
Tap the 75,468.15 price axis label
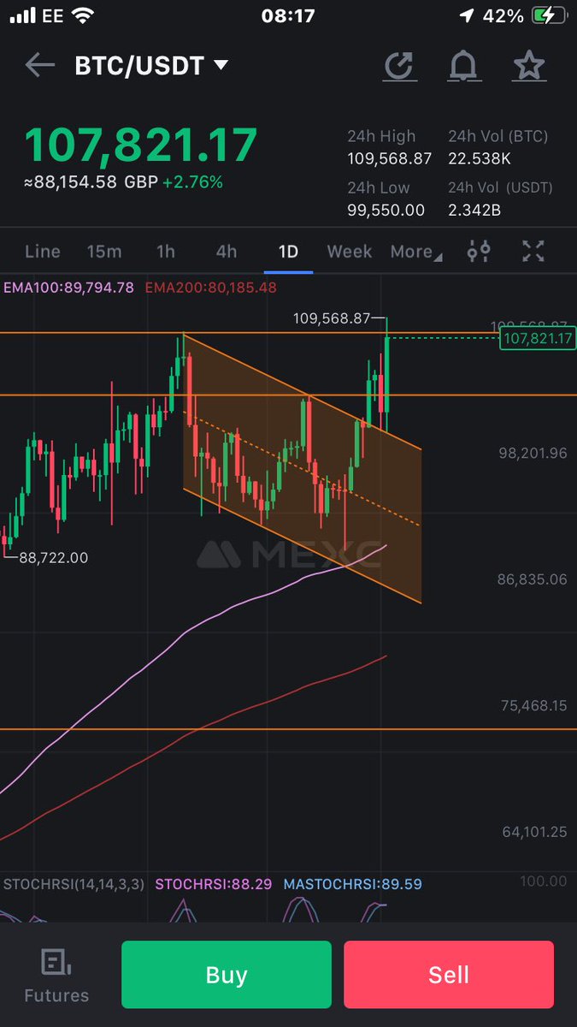pos(533,706)
